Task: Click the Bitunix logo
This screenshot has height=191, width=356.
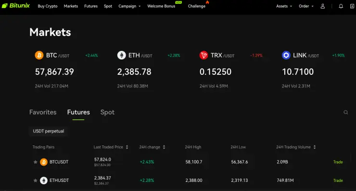Action: point(16,6)
